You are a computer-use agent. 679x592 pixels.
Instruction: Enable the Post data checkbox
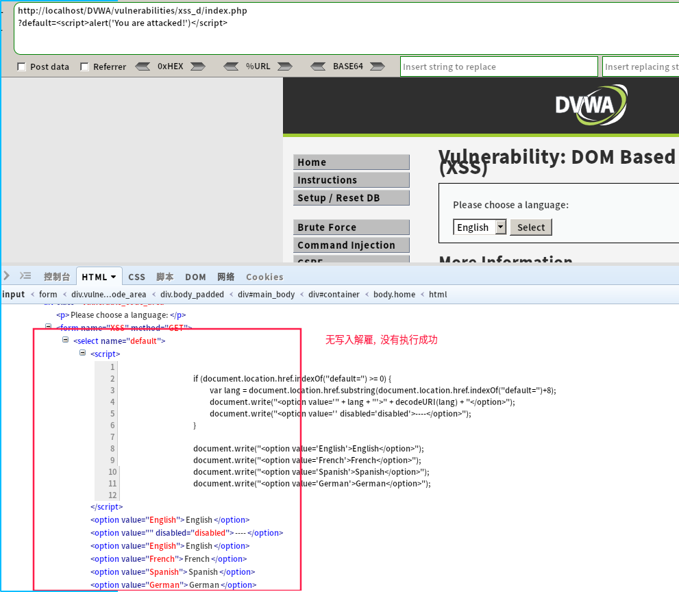coord(21,66)
